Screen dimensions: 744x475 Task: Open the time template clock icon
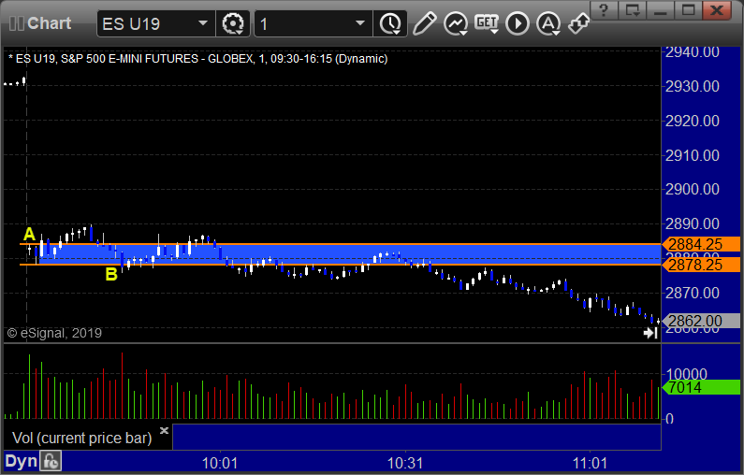click(x=390, y=23)
